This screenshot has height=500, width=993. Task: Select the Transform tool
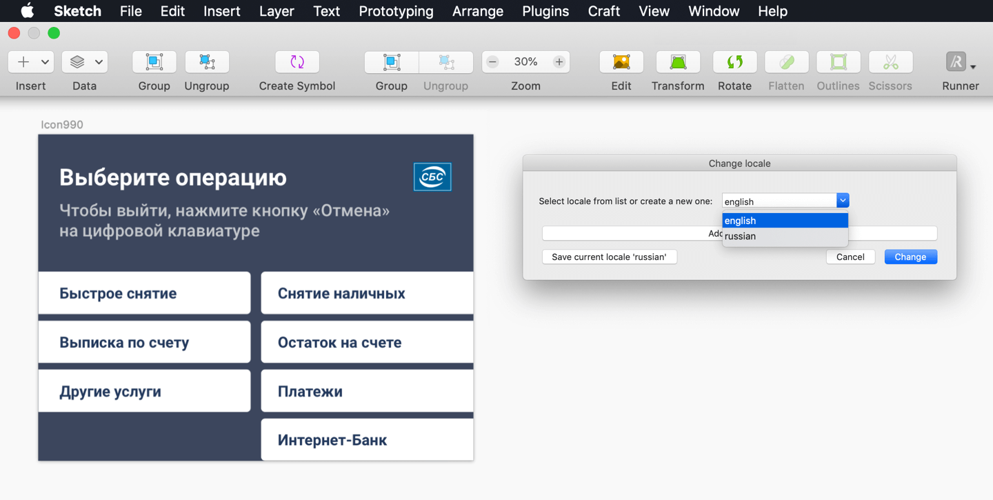pyautogui.click(x=678, y=62)
